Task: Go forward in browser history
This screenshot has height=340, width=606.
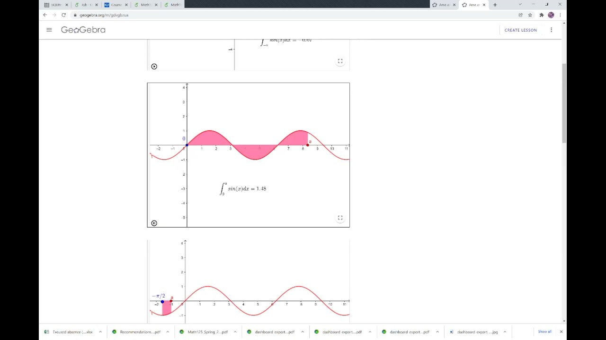Action: tap(54, 15)
